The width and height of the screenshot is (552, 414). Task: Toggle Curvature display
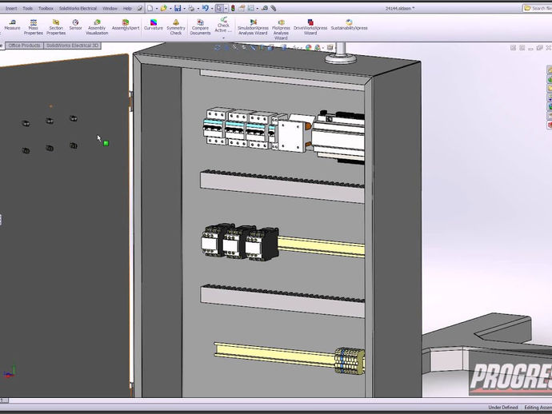[154, 26]
